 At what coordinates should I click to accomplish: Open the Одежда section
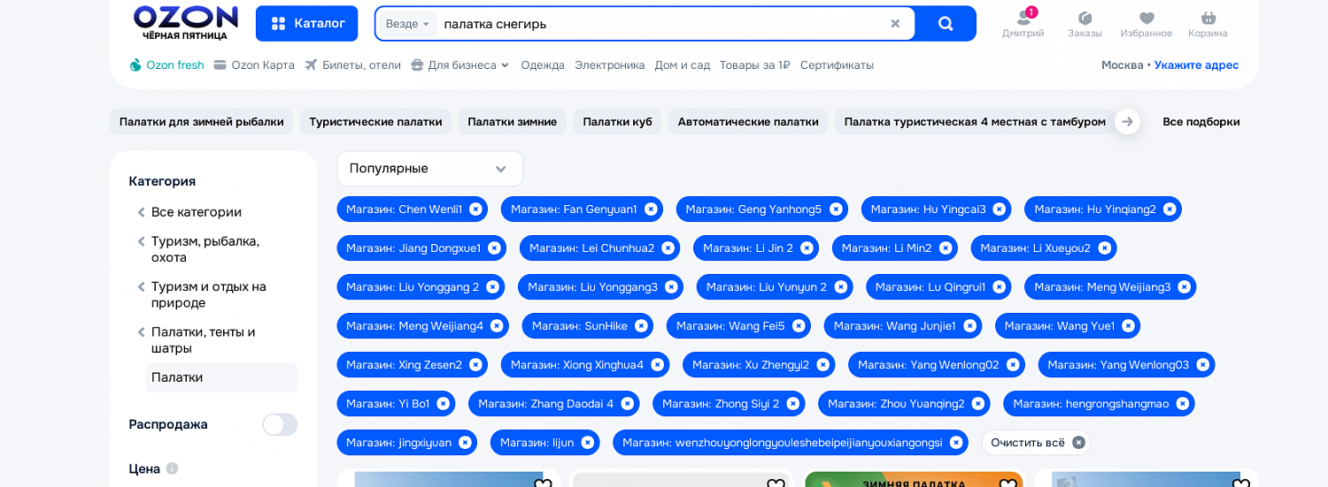[543, 65]
